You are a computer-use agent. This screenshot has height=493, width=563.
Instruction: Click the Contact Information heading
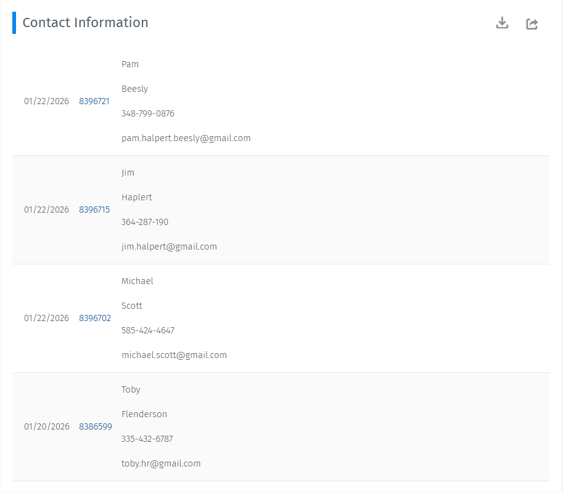coord(85,23)
